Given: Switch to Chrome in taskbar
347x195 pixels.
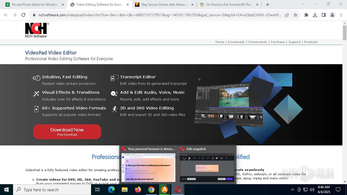Looking at the screenshot, I should (x=151, y=190).
